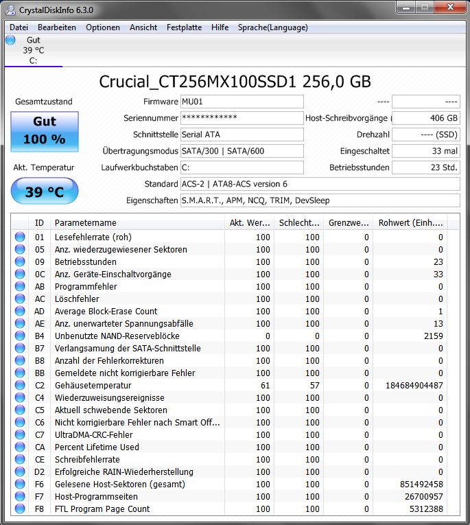Click status icon of Verlangsamung der SATA-Schnittstelle row
Screen dimensions: 470x525
pos(20,348)
